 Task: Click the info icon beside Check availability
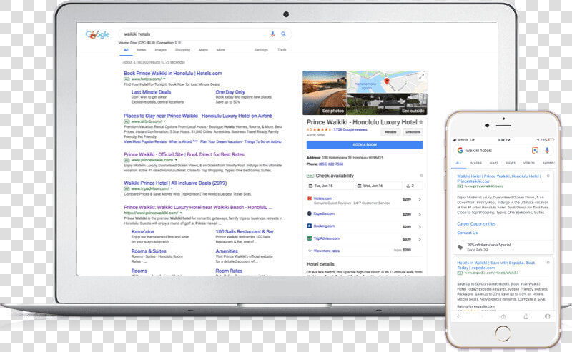click(421, 175)
